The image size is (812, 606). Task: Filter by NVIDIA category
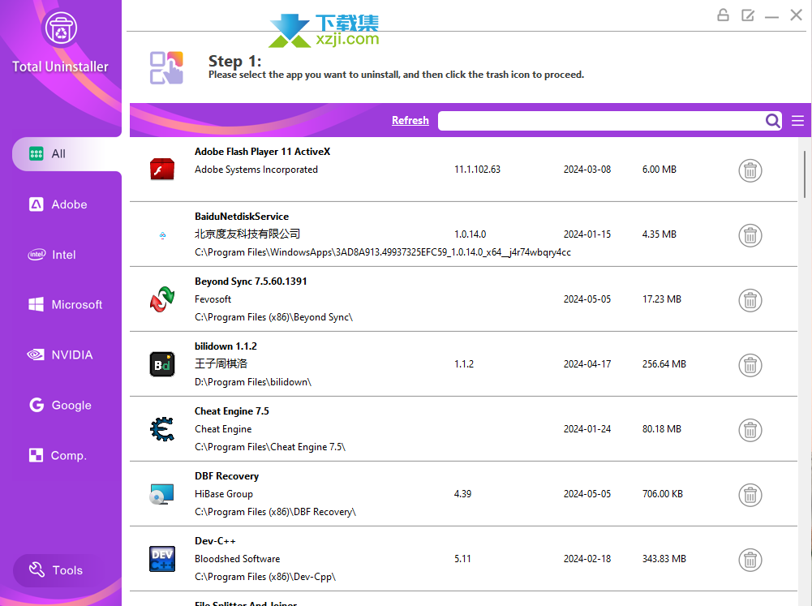tap(60, 355)
